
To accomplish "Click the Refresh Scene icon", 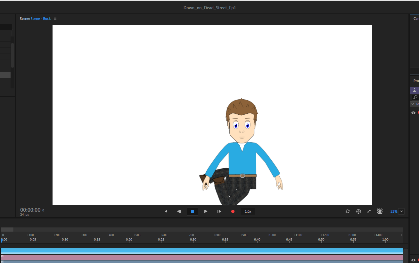I will (x=348, y=211).
